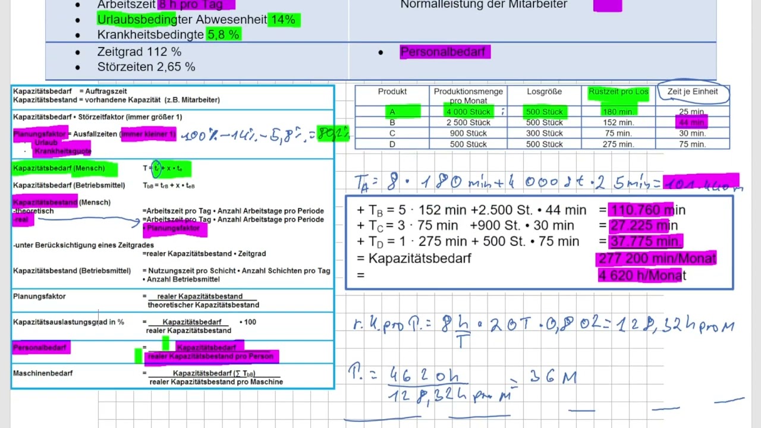This screenshot has height=428, width=761.
Task: Click the "Maschinenbedarf" label
Action: (43, 373)
